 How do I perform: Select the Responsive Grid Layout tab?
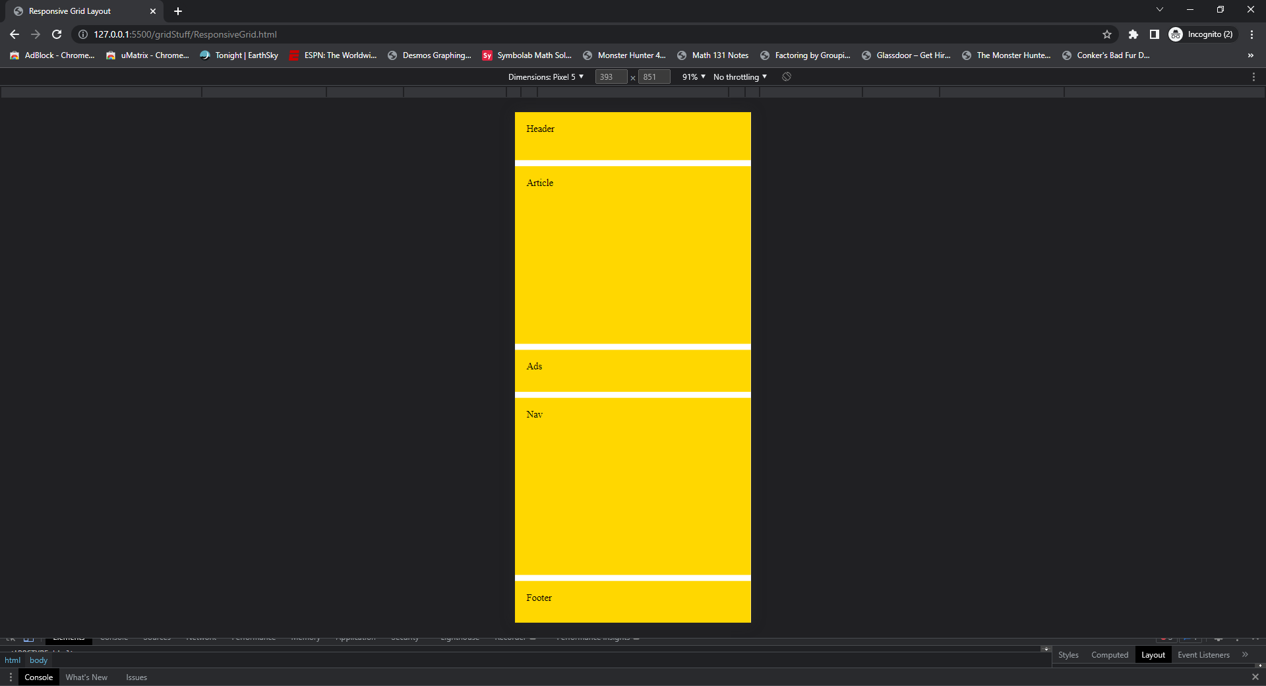point(84,11)
